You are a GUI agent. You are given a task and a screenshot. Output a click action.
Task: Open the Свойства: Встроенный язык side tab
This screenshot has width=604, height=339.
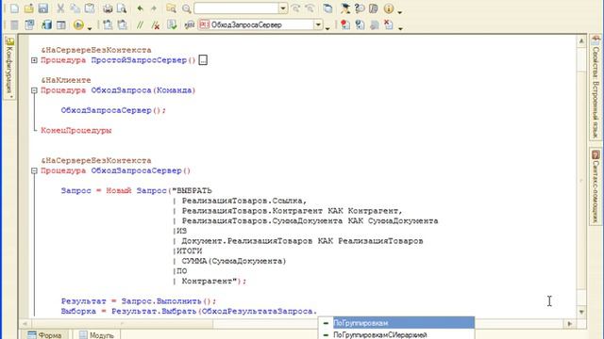click(596, 87)
